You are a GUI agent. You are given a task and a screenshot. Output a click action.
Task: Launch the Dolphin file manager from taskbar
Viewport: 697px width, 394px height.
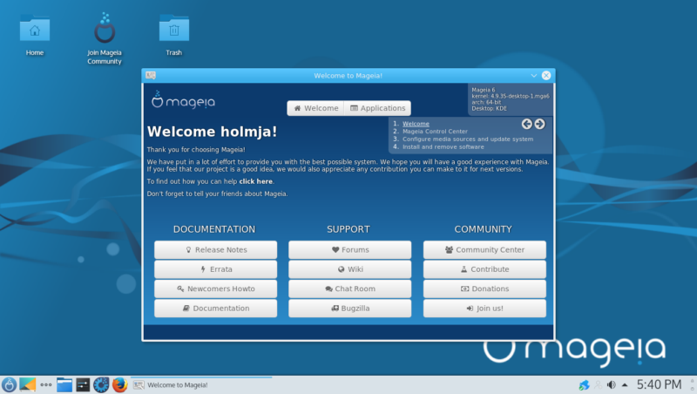click(64, 384)
